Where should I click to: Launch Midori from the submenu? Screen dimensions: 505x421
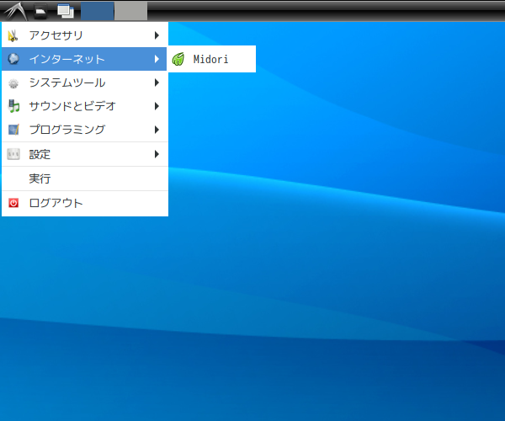click(x=212, y=59)
